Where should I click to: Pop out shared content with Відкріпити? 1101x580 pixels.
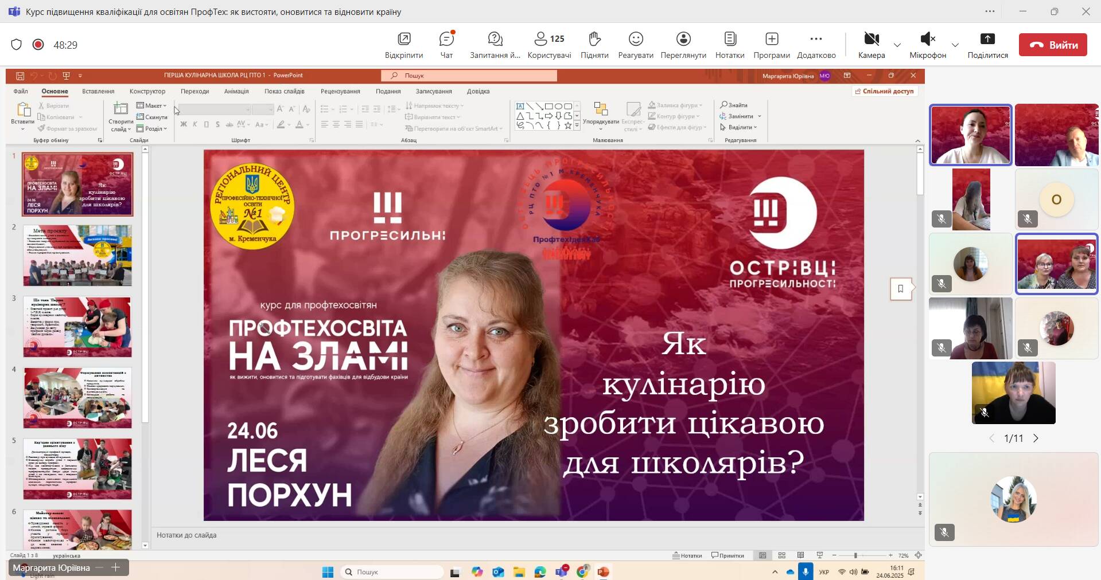coord(404,45)
